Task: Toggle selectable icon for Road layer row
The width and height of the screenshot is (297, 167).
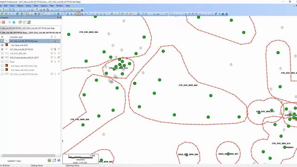Action: pyautogui.click(x=55, y=62)
